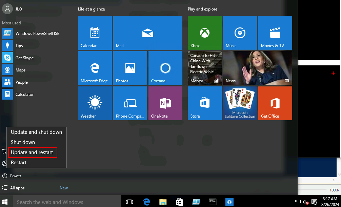
Task: Open the Store from the taskbar
Action: pyautogui.click(x=179, y=202)
